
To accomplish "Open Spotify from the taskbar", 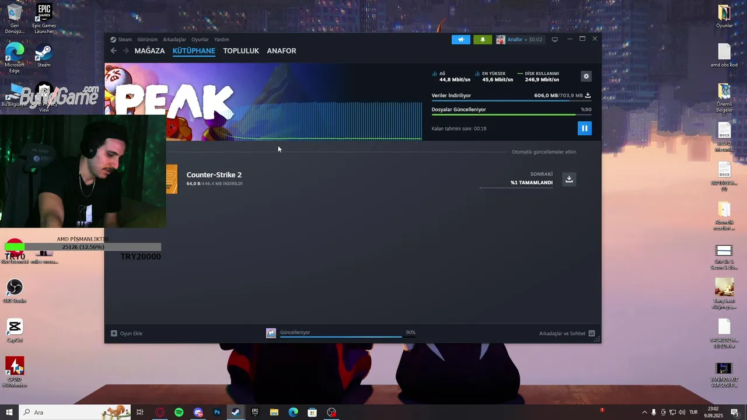I will coord(179,412).
